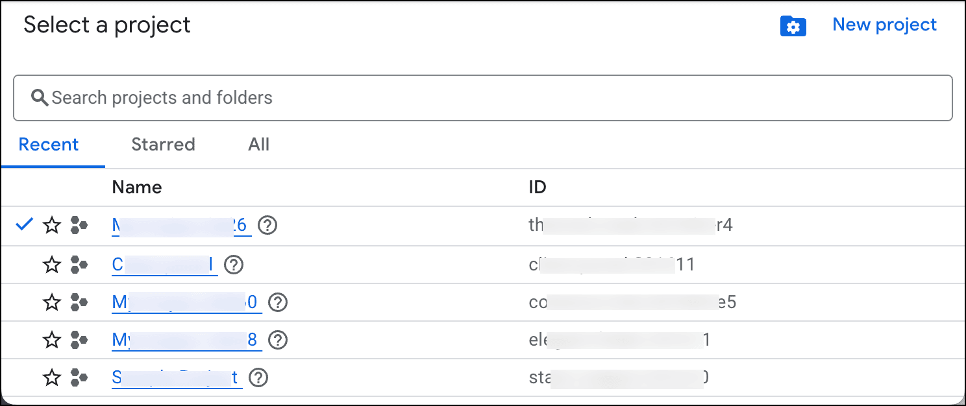Click the hexagon project icon in the checked row
Screen dimensions: 966x406
click(79, 226)
